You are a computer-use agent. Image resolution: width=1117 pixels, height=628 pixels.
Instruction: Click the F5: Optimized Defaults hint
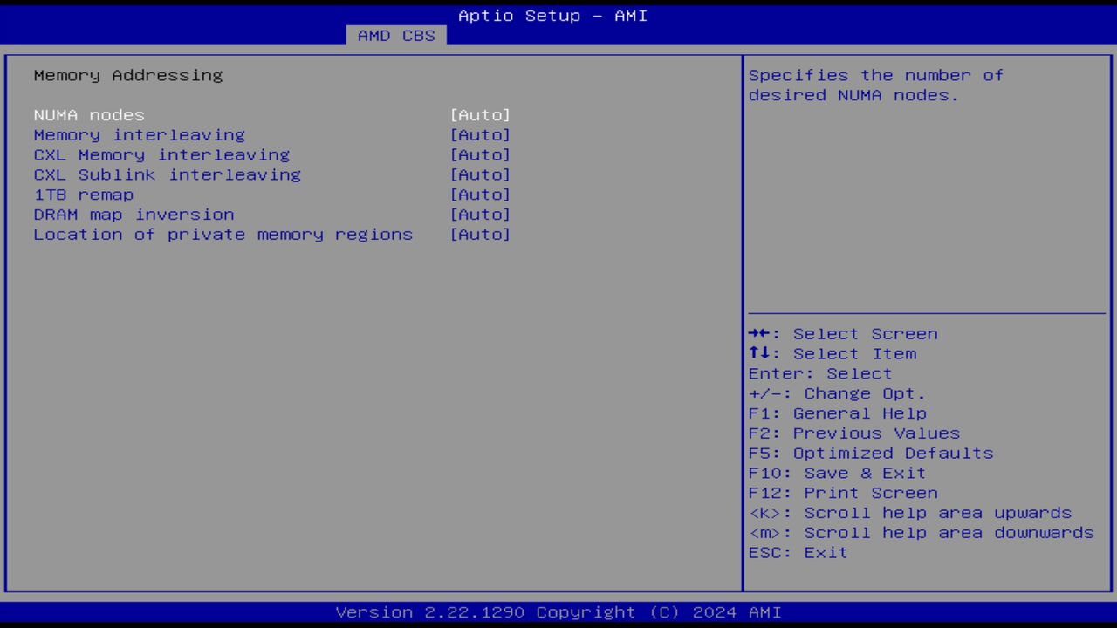(871, 454)
